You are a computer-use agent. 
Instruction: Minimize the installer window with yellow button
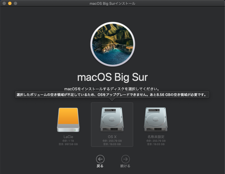point(10,3)
